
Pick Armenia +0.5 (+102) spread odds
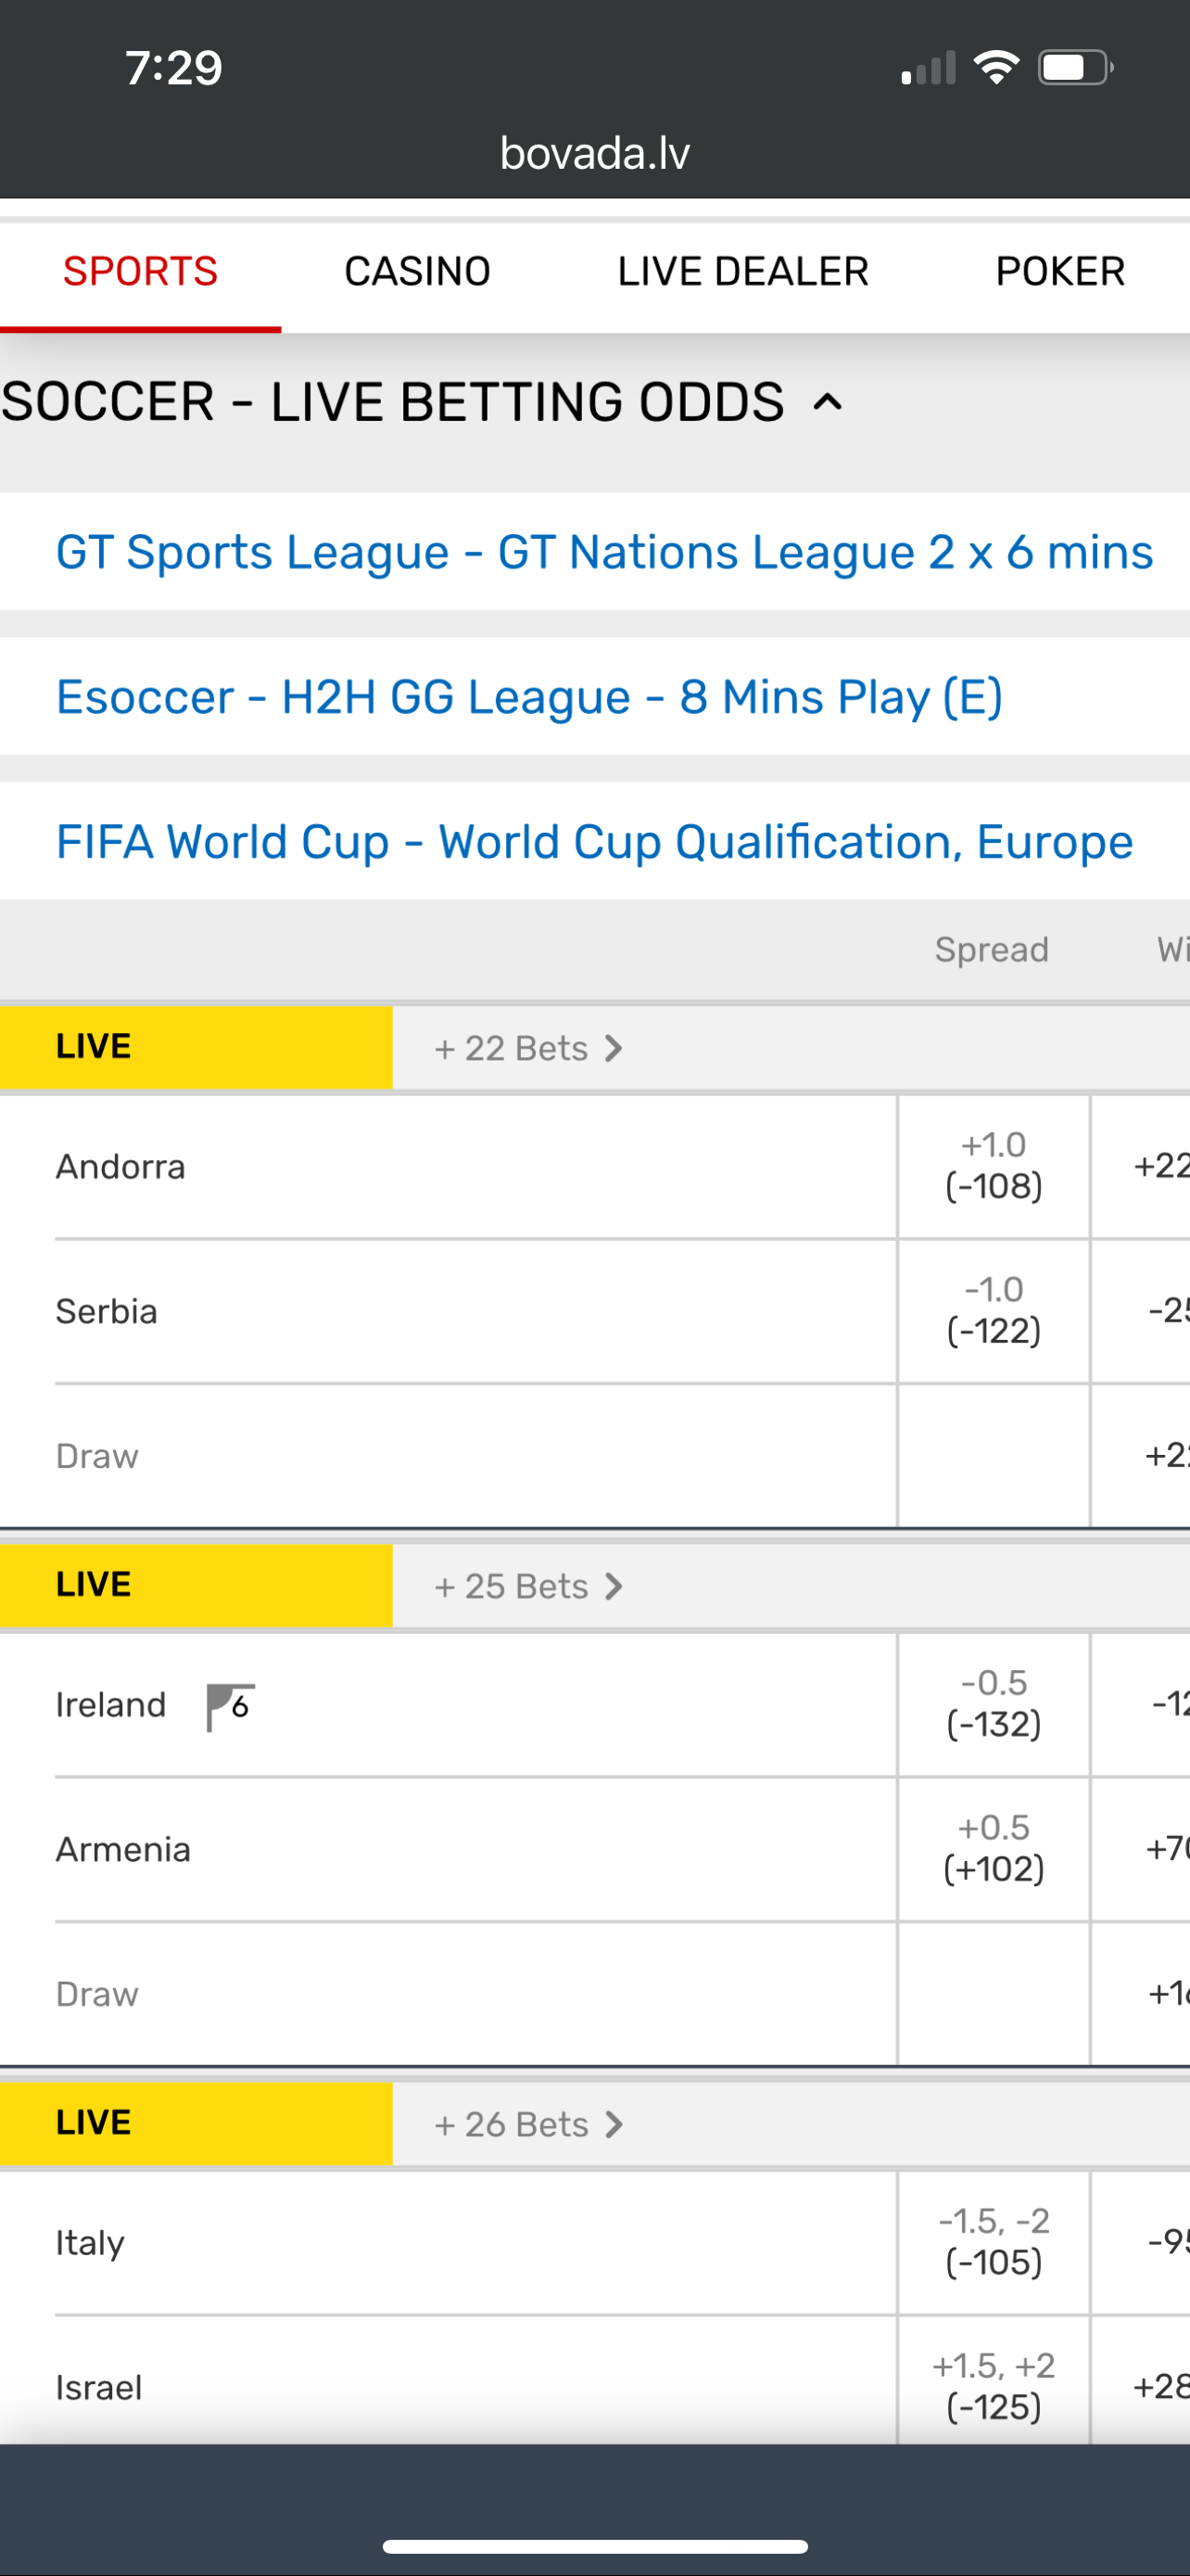[x=994, y=1848]
